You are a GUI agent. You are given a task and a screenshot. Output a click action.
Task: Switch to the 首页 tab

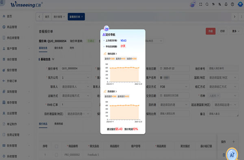click(x=47, y=17)
